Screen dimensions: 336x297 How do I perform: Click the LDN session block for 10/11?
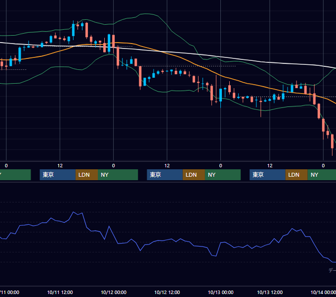click(87, 175)
